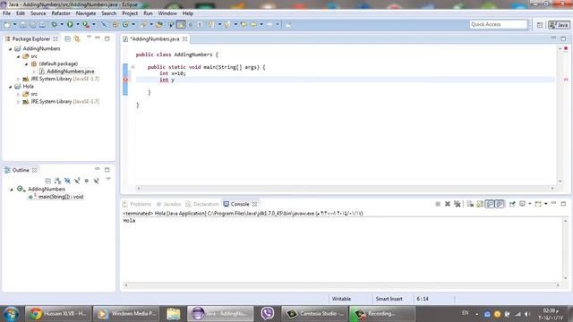Select the Java perspective button

[559, 24]
